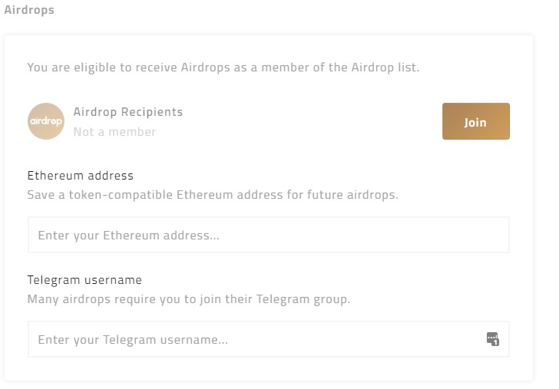
Task: Click the "Not a member" status text
Action: 114,132
